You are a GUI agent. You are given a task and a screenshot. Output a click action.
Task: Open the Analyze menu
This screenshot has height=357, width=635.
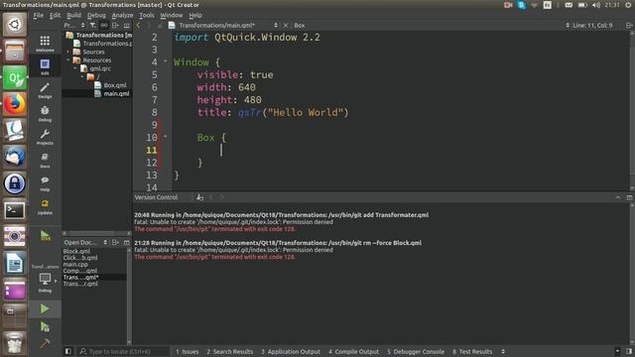click(122, 15)
